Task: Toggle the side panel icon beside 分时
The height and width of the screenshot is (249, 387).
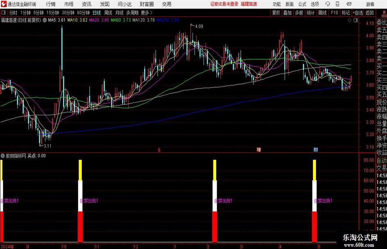Action: click(x=4, y=13)
